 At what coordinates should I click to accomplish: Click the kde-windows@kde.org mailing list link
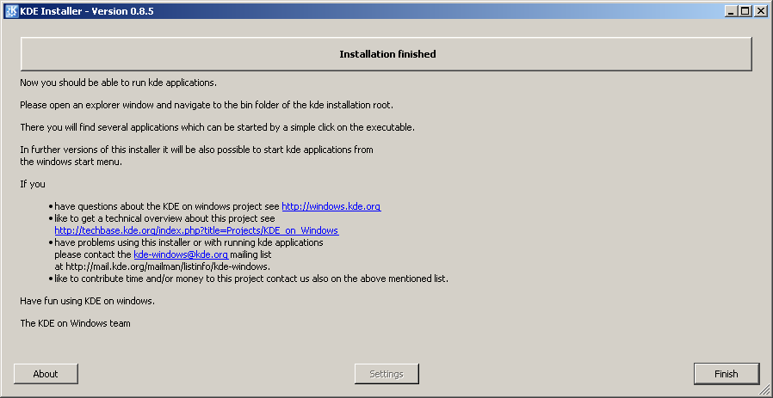pos(181,254)
